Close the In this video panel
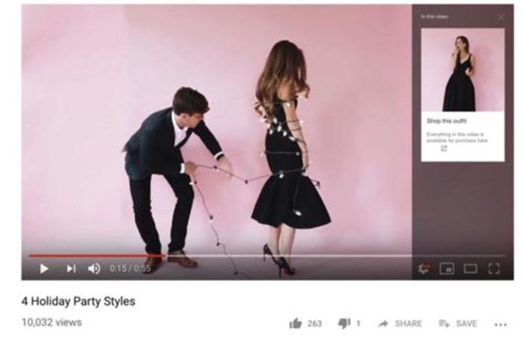Screen dimensions: 524x337 pos(501,16)
